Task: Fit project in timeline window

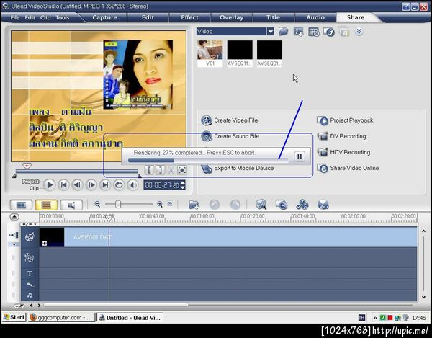Action: [x=170, y=204]
